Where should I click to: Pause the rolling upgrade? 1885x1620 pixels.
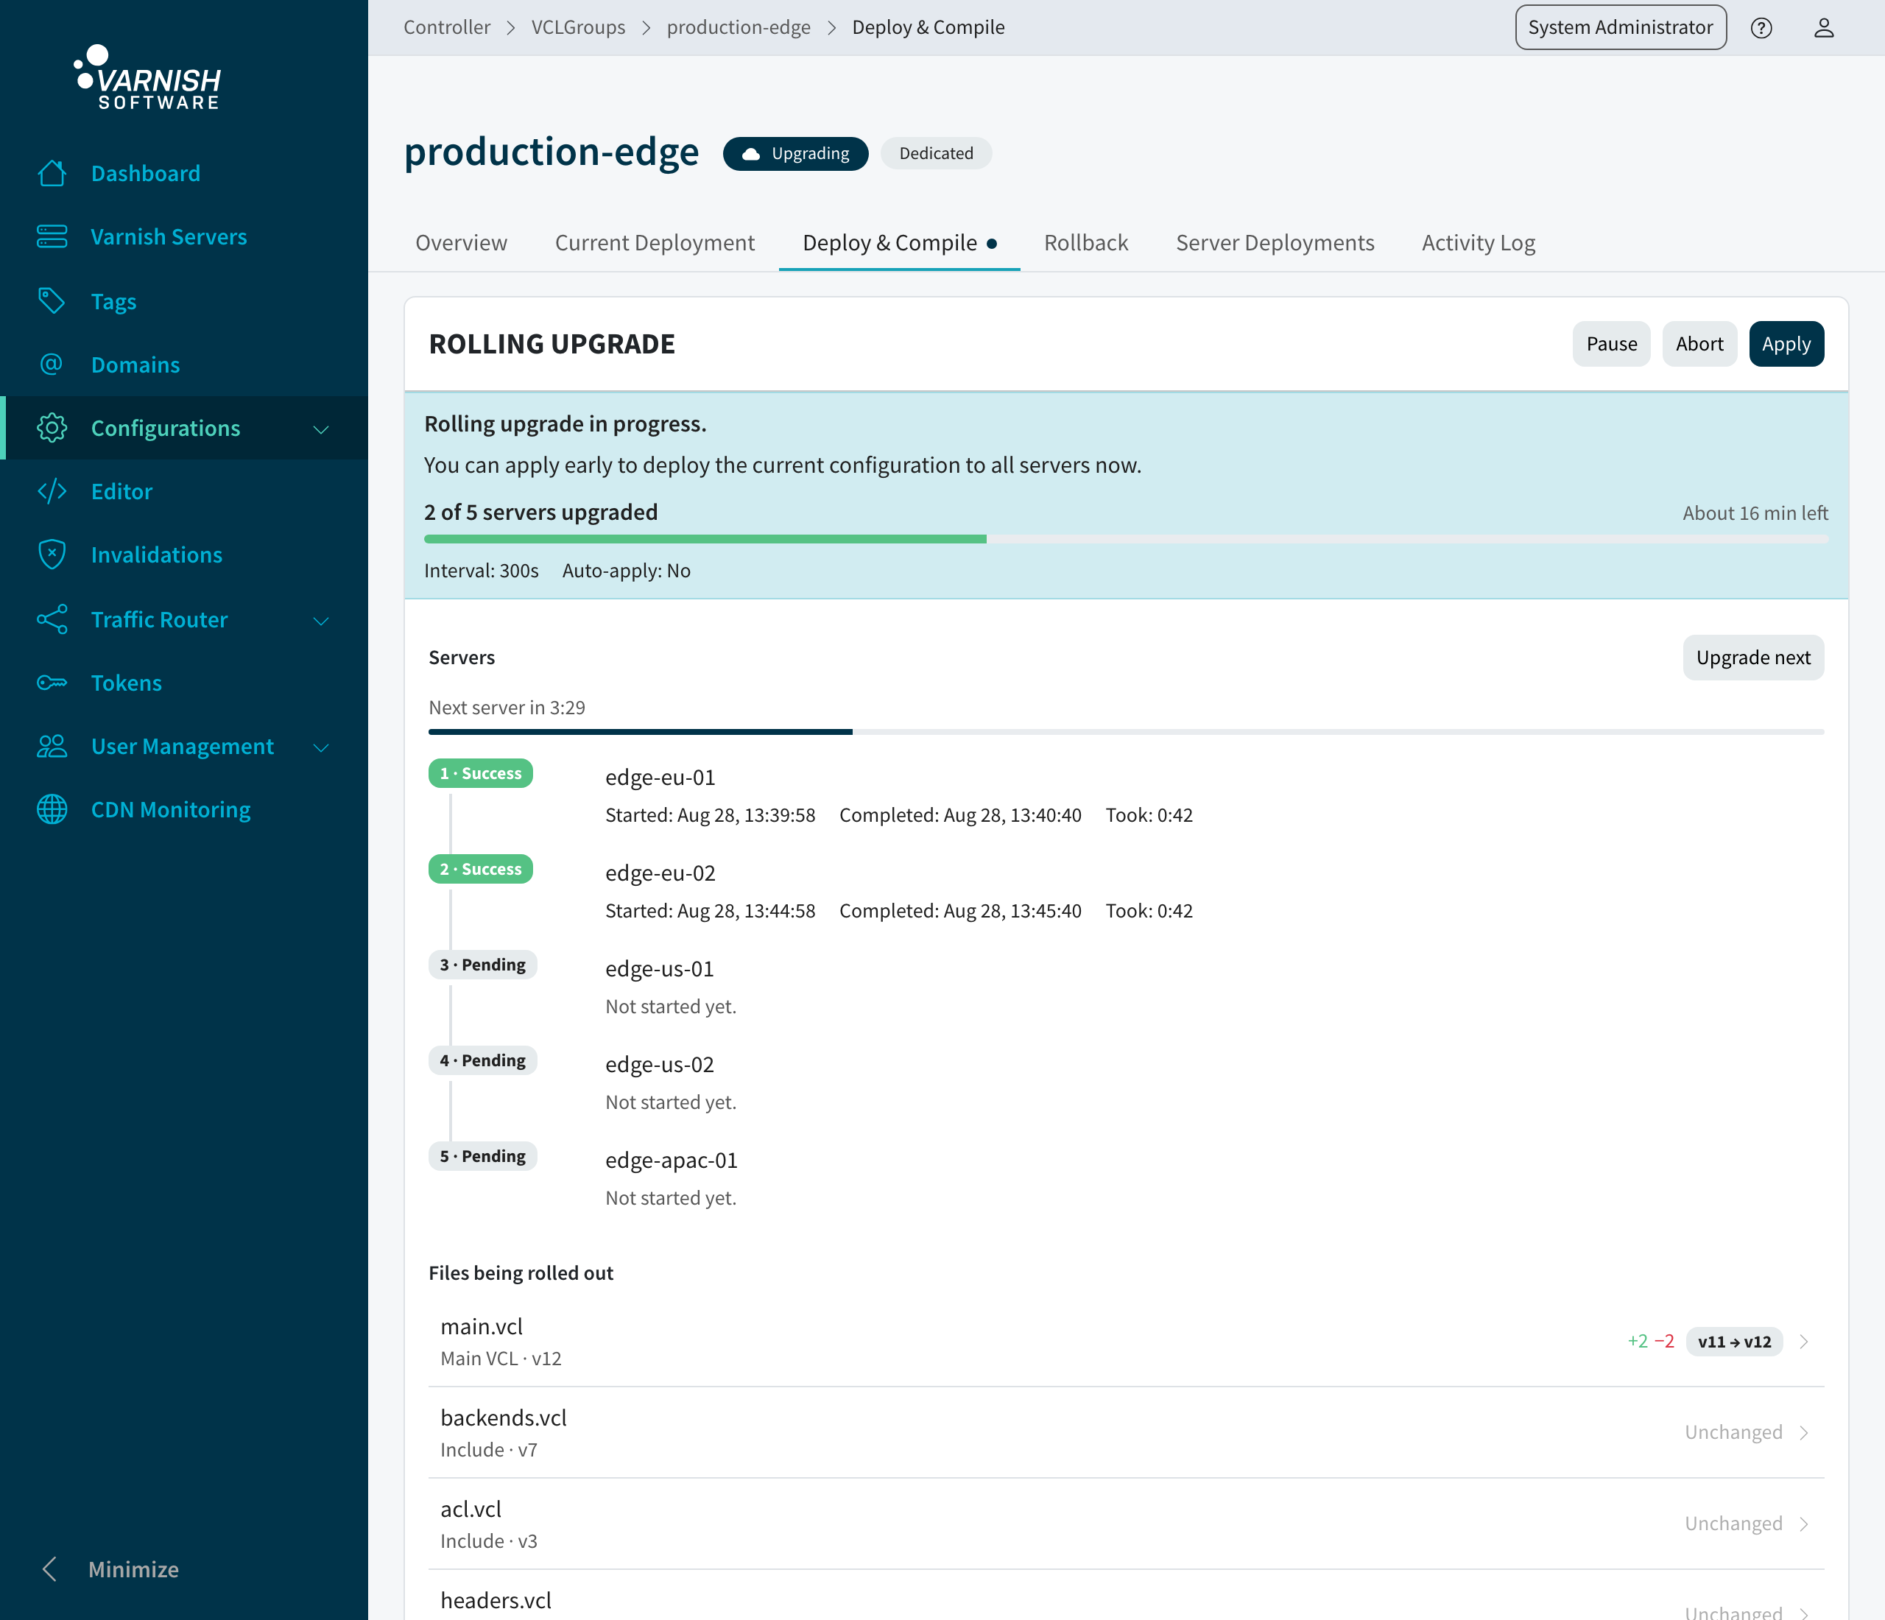pyautogui.click(x=1611, y=344)
